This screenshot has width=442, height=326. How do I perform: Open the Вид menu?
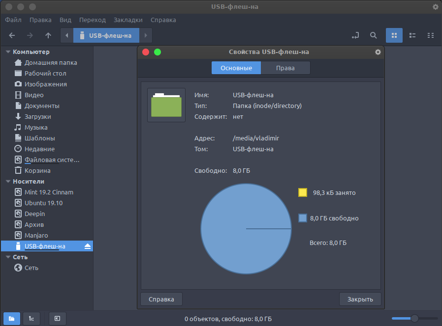tap(65, 20)
